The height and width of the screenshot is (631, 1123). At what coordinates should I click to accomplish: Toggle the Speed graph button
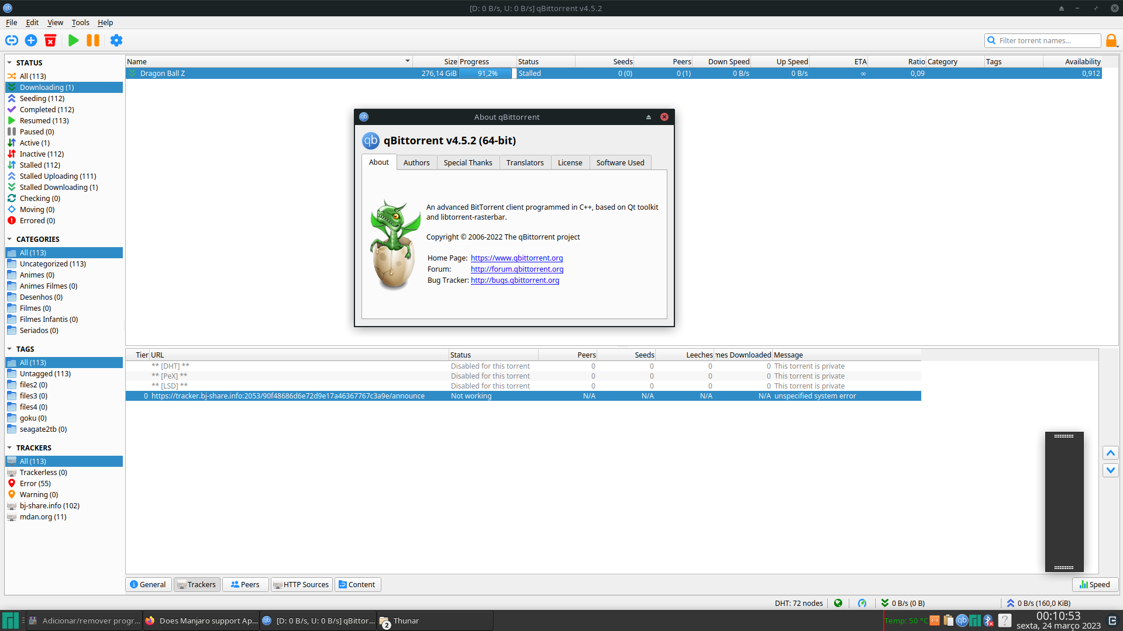[x=1095, y=584]
